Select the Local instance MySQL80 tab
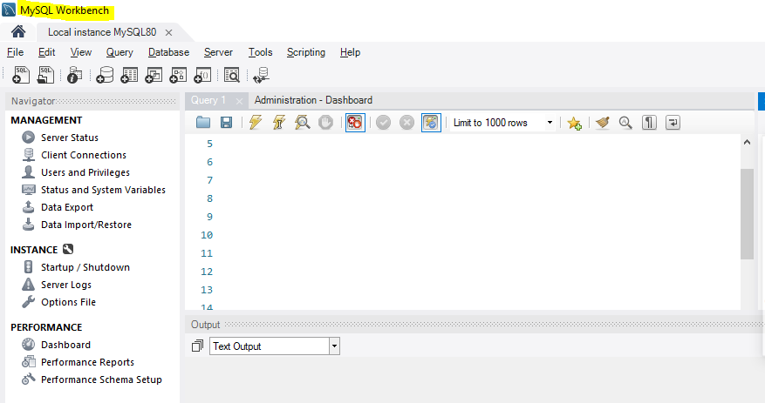 pos(102,32)
